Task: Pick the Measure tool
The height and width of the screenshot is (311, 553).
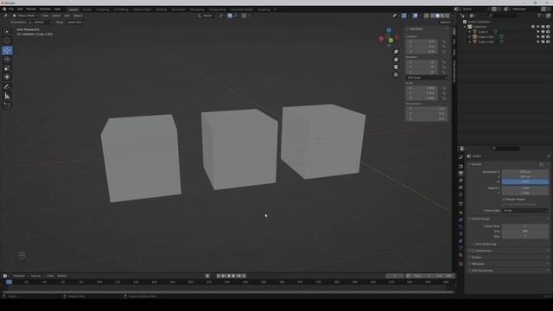Action: pyautogui.click(x=7, y=96)
